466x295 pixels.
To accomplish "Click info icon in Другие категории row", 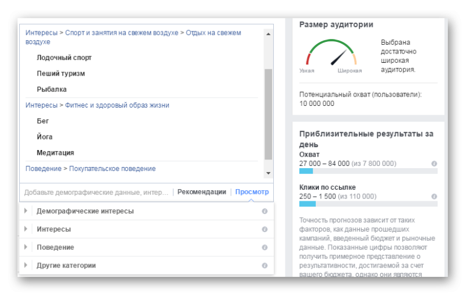I will pos(264,265).
